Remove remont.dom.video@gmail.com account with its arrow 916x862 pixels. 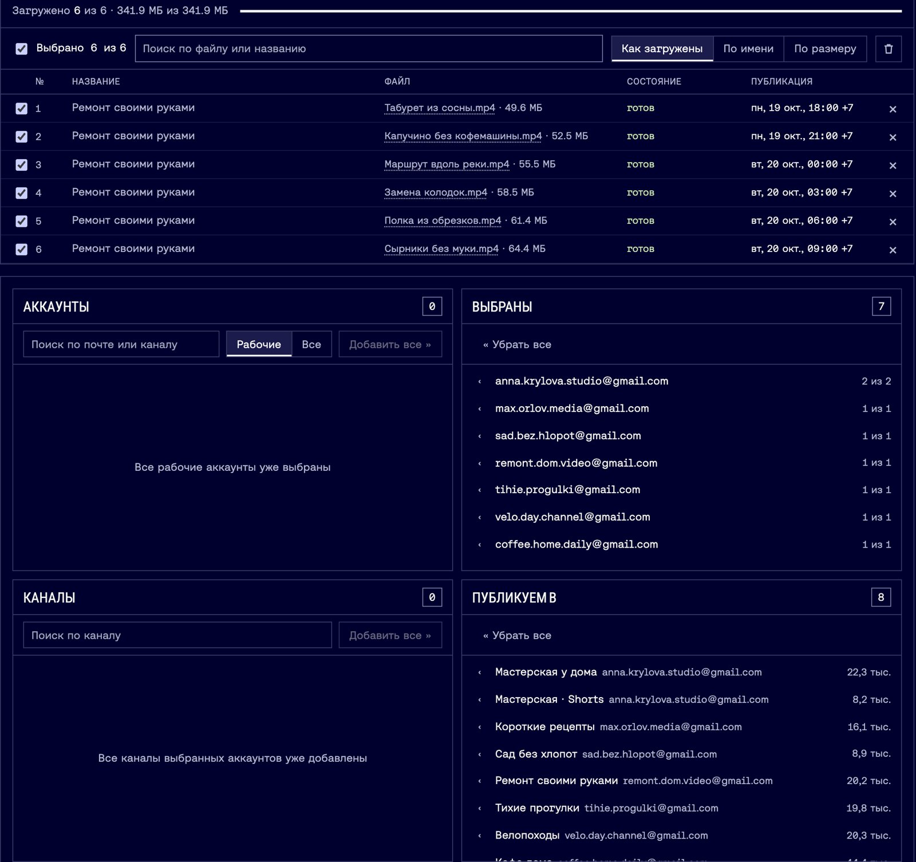click(x=480, y=463)
